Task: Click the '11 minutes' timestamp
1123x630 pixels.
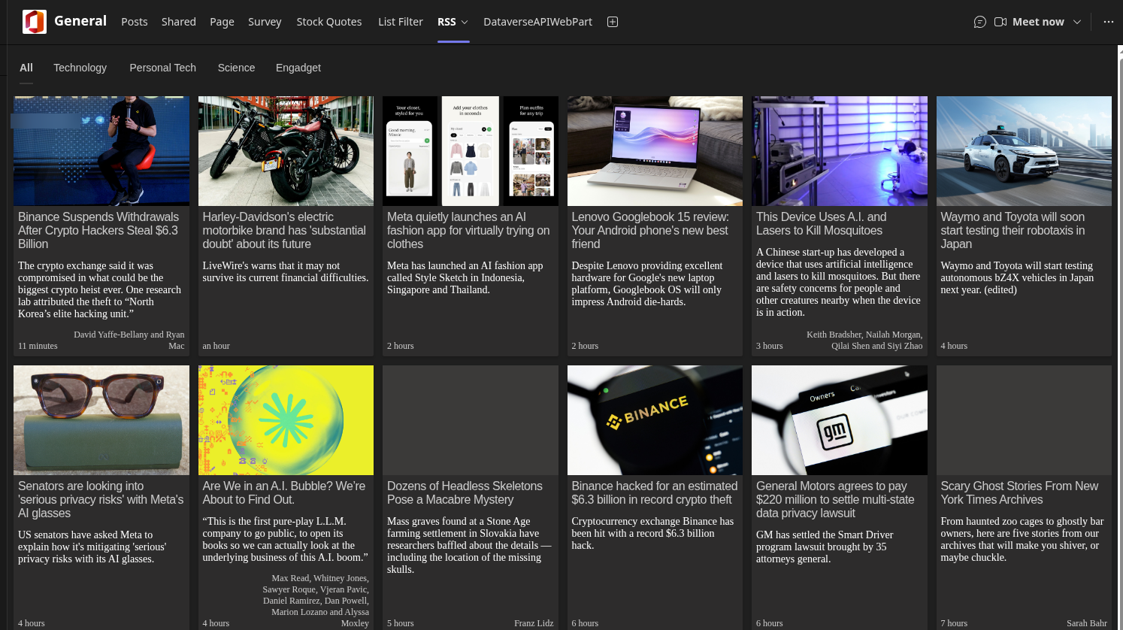Action: click(38, 346)
